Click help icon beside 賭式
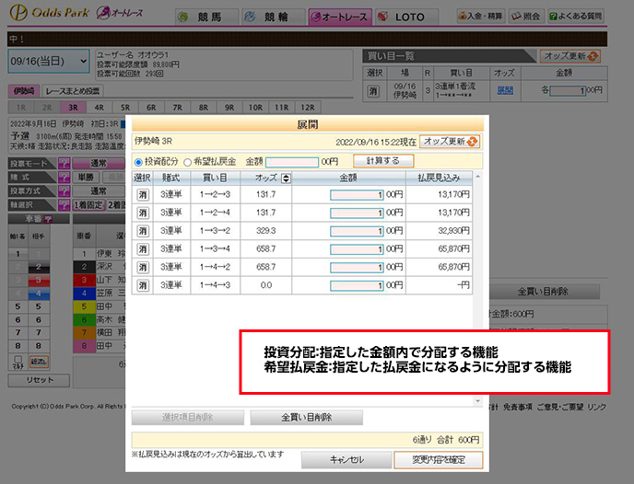 (64, 178)
